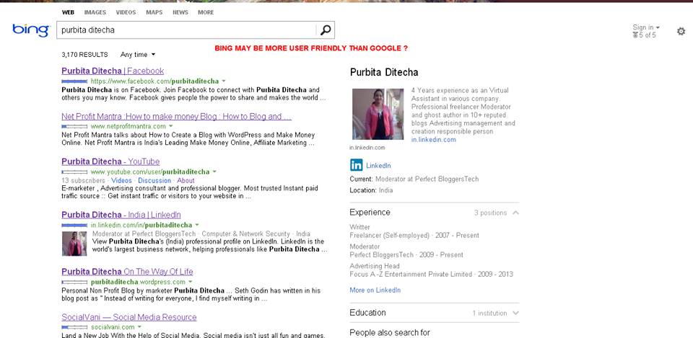This screenshot has width=693, height=338.
Task: Click Current: Moderator at Perfect BloggersTech text
Action: pyautogui.click(x=414, y=179)
